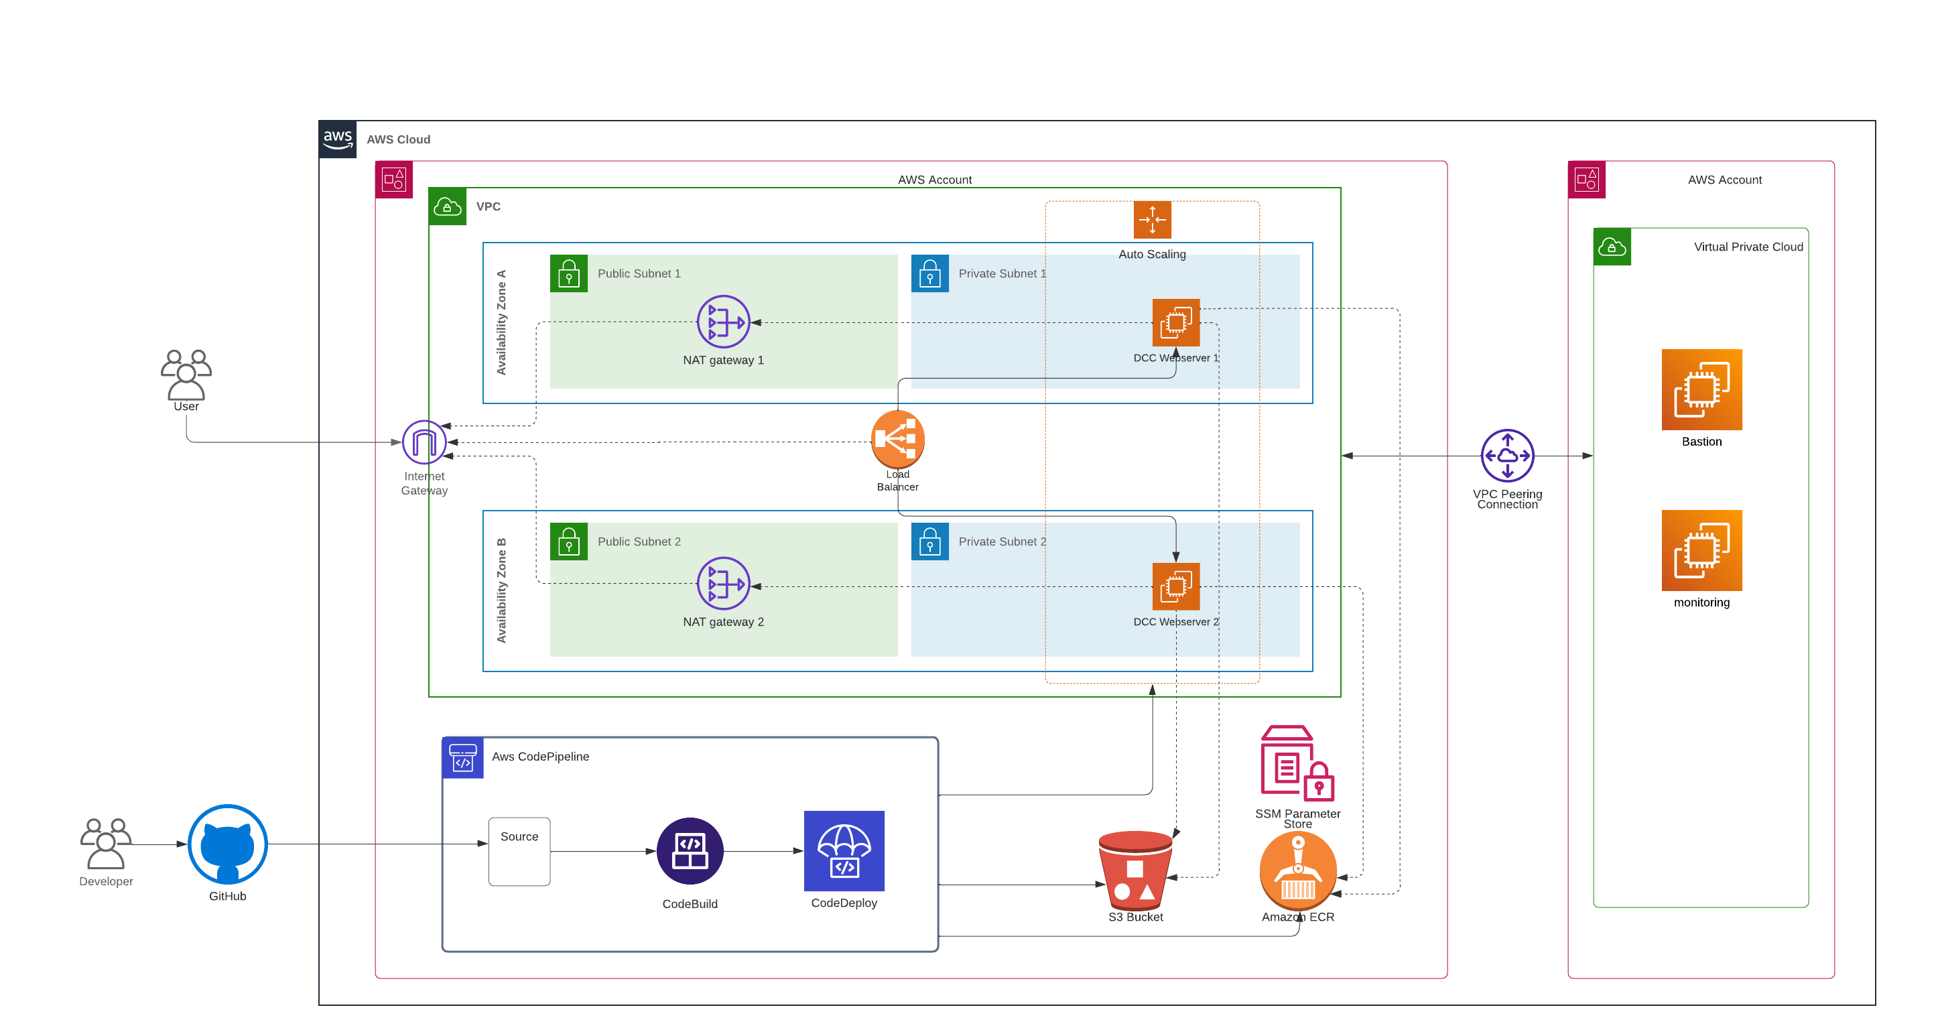Click the User group icon
This screenshot has height=1032, width=1938.
[186, 375]
